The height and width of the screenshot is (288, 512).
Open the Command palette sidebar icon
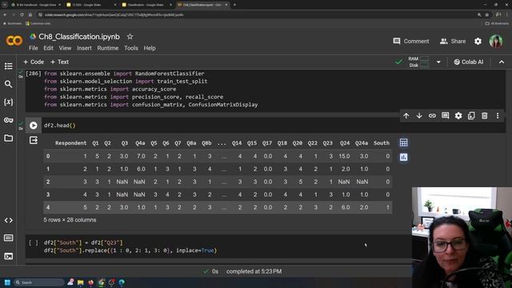coord(9,238)
